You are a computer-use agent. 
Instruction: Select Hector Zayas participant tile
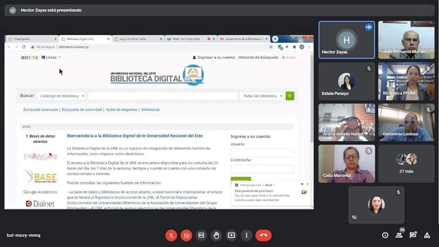(347, 40)
